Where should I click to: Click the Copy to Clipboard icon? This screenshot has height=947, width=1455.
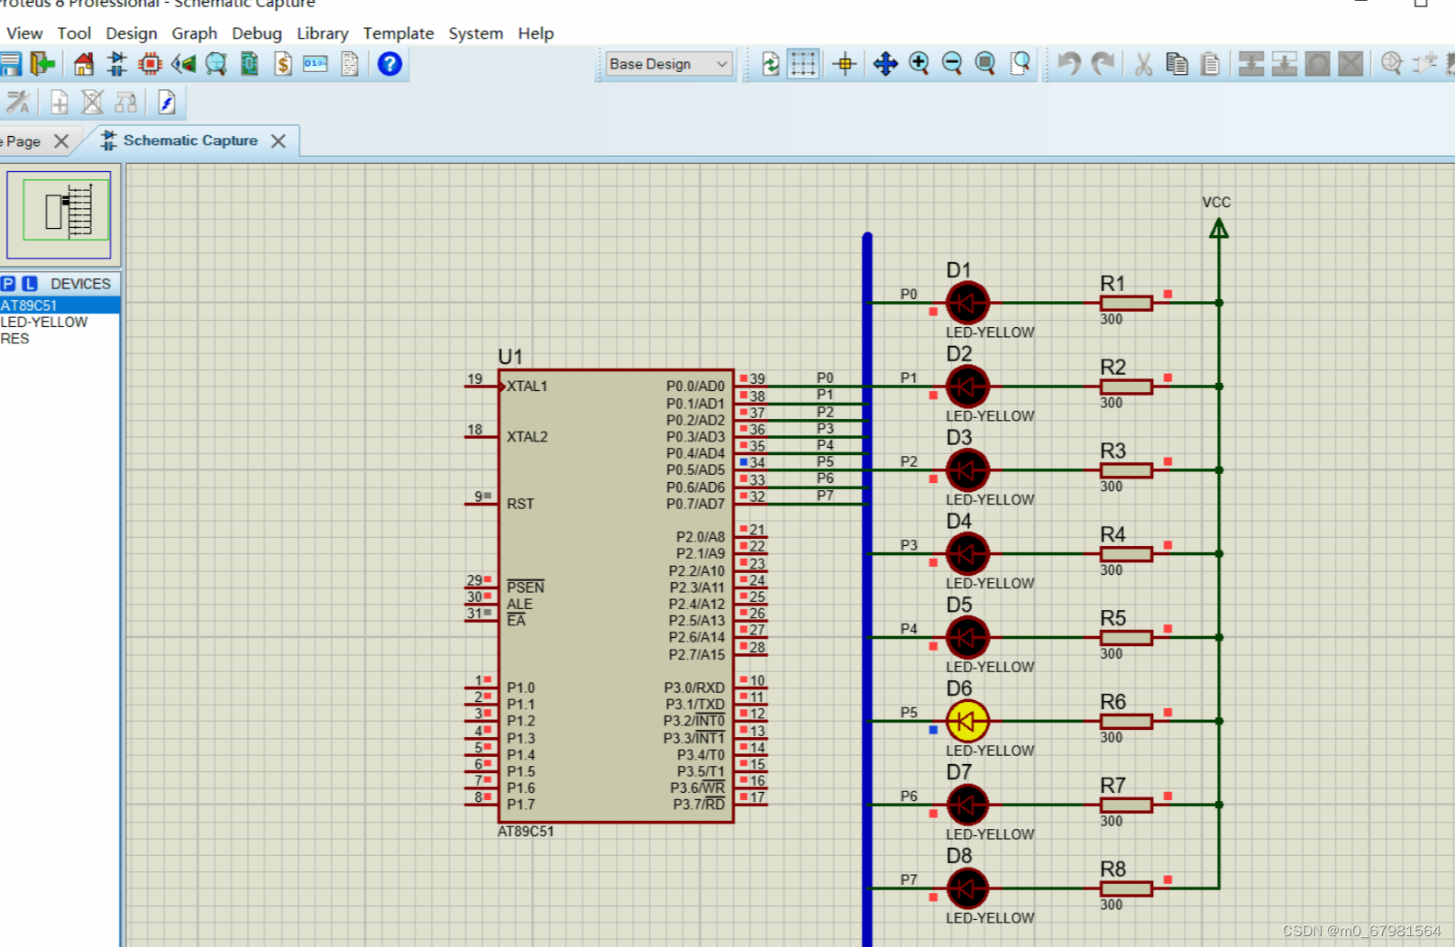[x=1177, y=64]
